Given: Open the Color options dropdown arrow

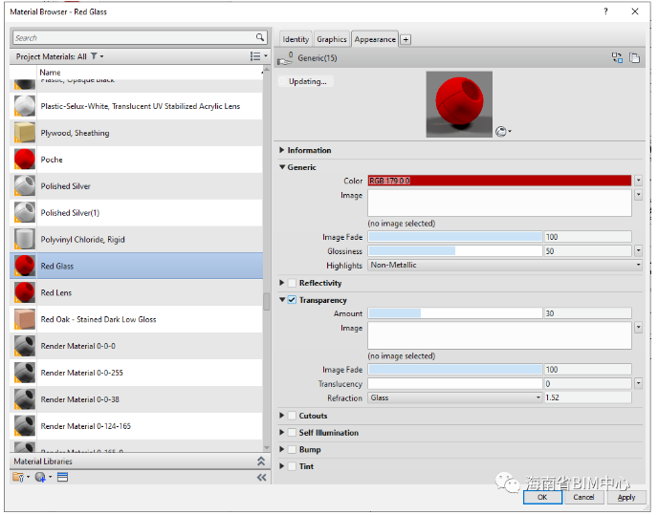Looking at the screenshot, I should [x=640, y=182].
